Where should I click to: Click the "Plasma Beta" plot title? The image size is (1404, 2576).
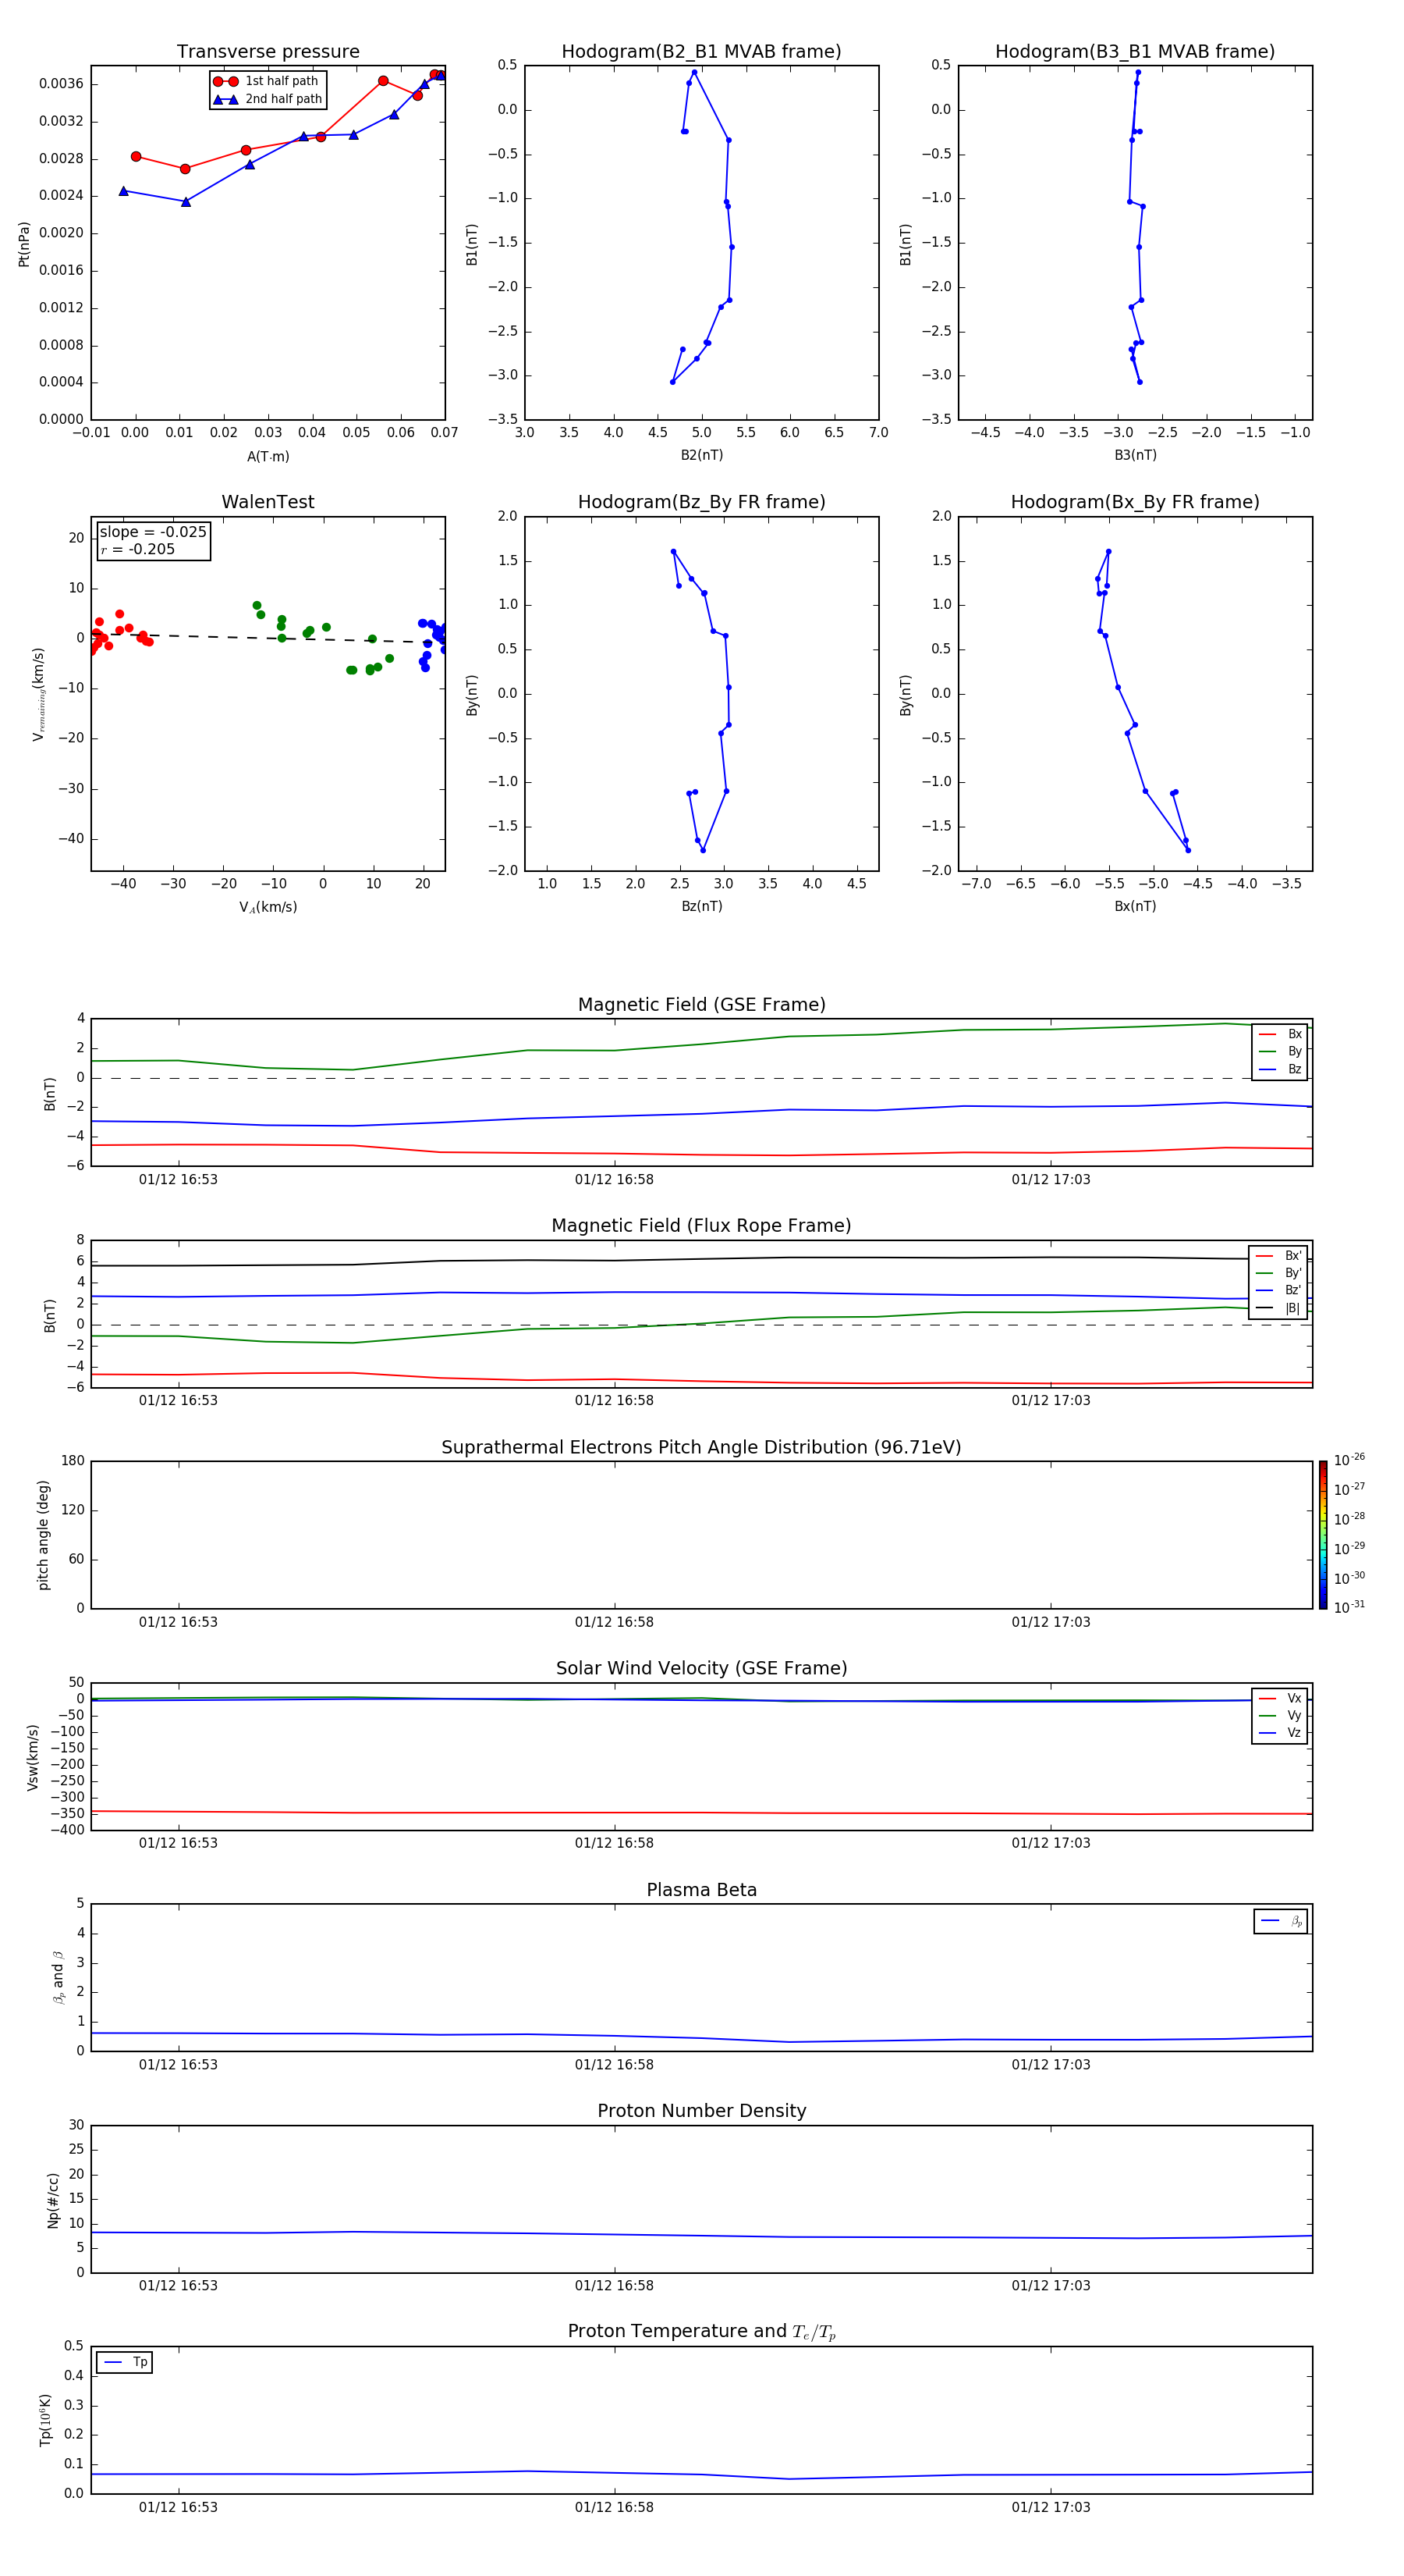[701, 1891]
